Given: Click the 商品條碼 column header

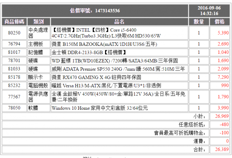Looking at the screenshot, I should point(14,22).
